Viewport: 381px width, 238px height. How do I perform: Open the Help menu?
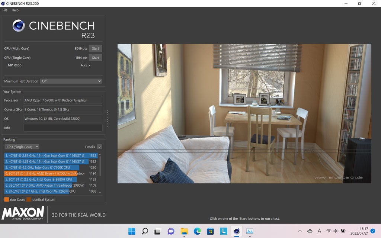(x=15, y=10)
